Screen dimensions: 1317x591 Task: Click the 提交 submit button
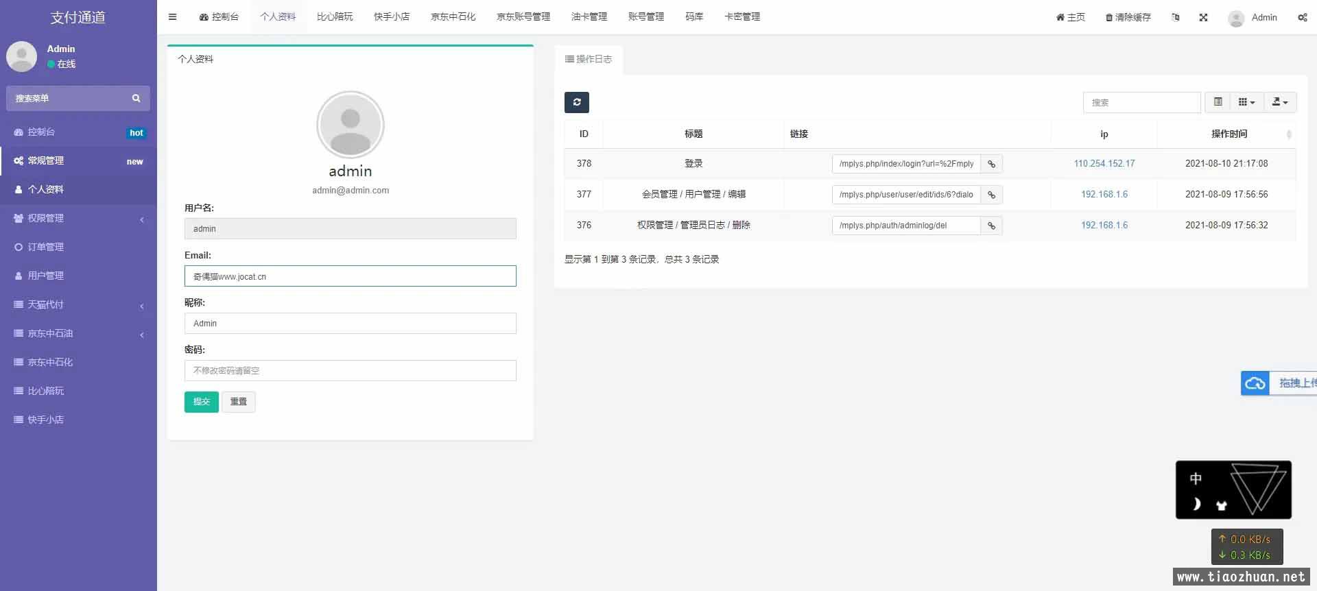202,402
